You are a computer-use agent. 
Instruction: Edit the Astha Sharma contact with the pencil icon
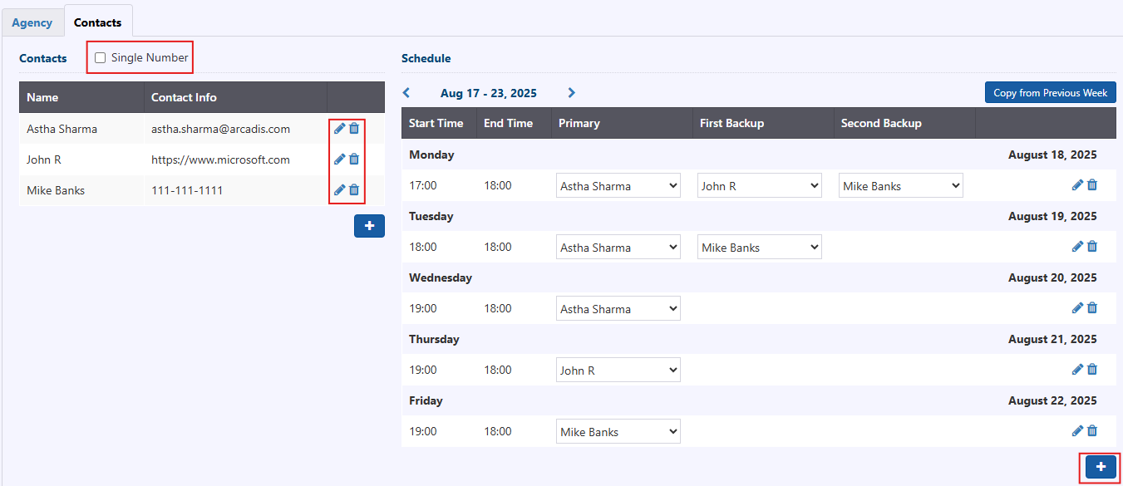pos(339,129)
